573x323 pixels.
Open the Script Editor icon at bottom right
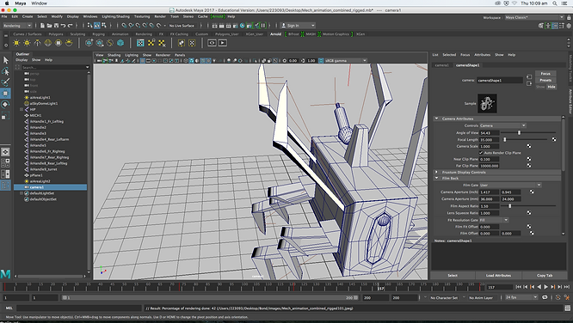click(x=568, y=308)
